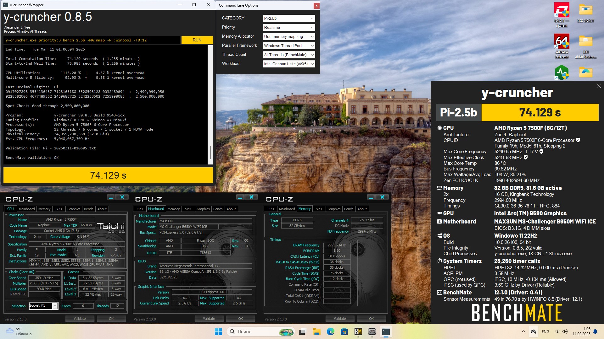The height and width of the screenshot is (339, 604).
Task: Close the BenchMate y-cruncher result panel
Action: [x=599, y=86]
